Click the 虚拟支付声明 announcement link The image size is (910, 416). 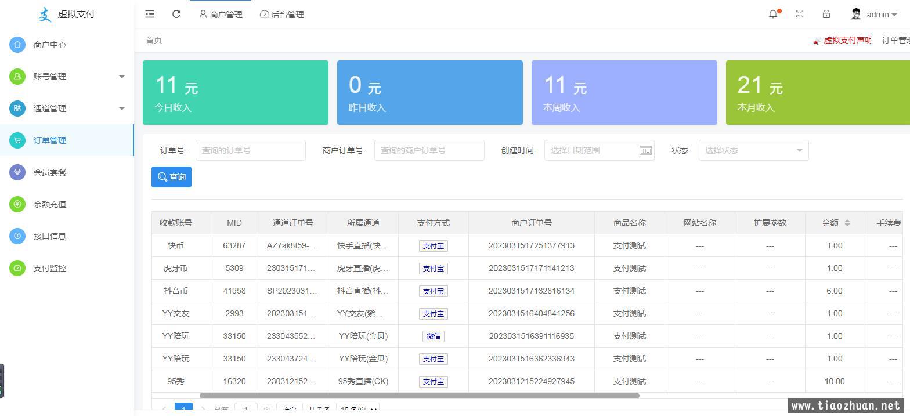pos(847,40)
